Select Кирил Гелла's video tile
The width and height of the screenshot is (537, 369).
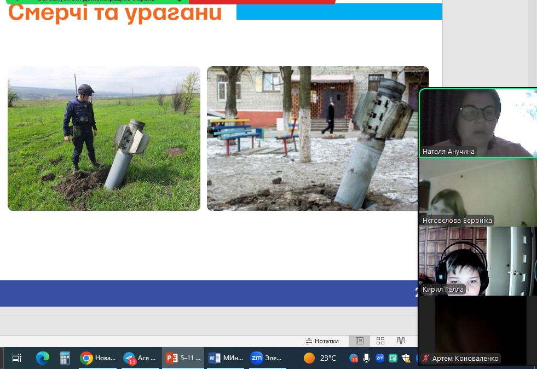point(477,261)
